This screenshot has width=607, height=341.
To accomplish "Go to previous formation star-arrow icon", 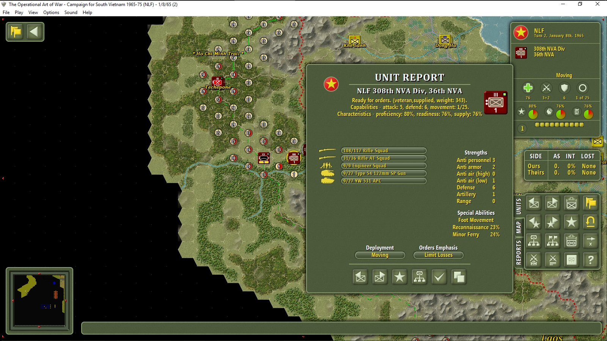I will tap(534, 222).
